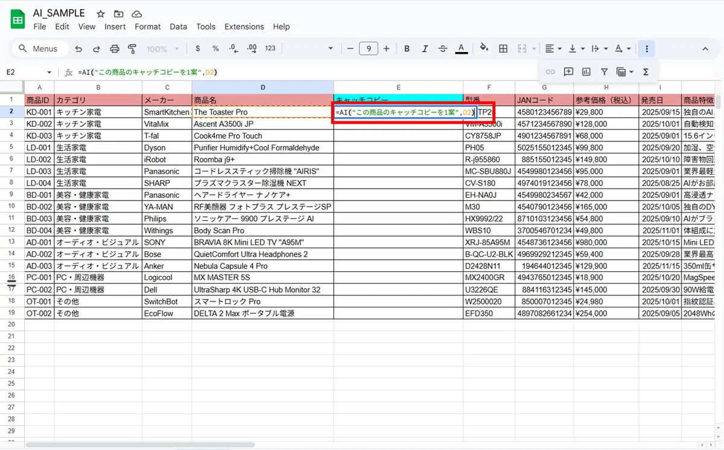Open the View menu
Screen dimensions: 724x450
pos(87,27)
